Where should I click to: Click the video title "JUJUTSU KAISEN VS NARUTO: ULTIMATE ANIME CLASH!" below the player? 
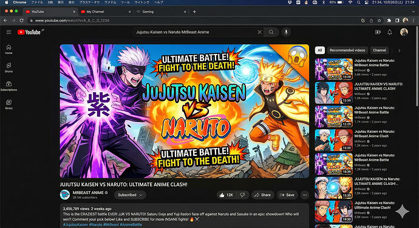pyautogui.click(x=123, y=184)
